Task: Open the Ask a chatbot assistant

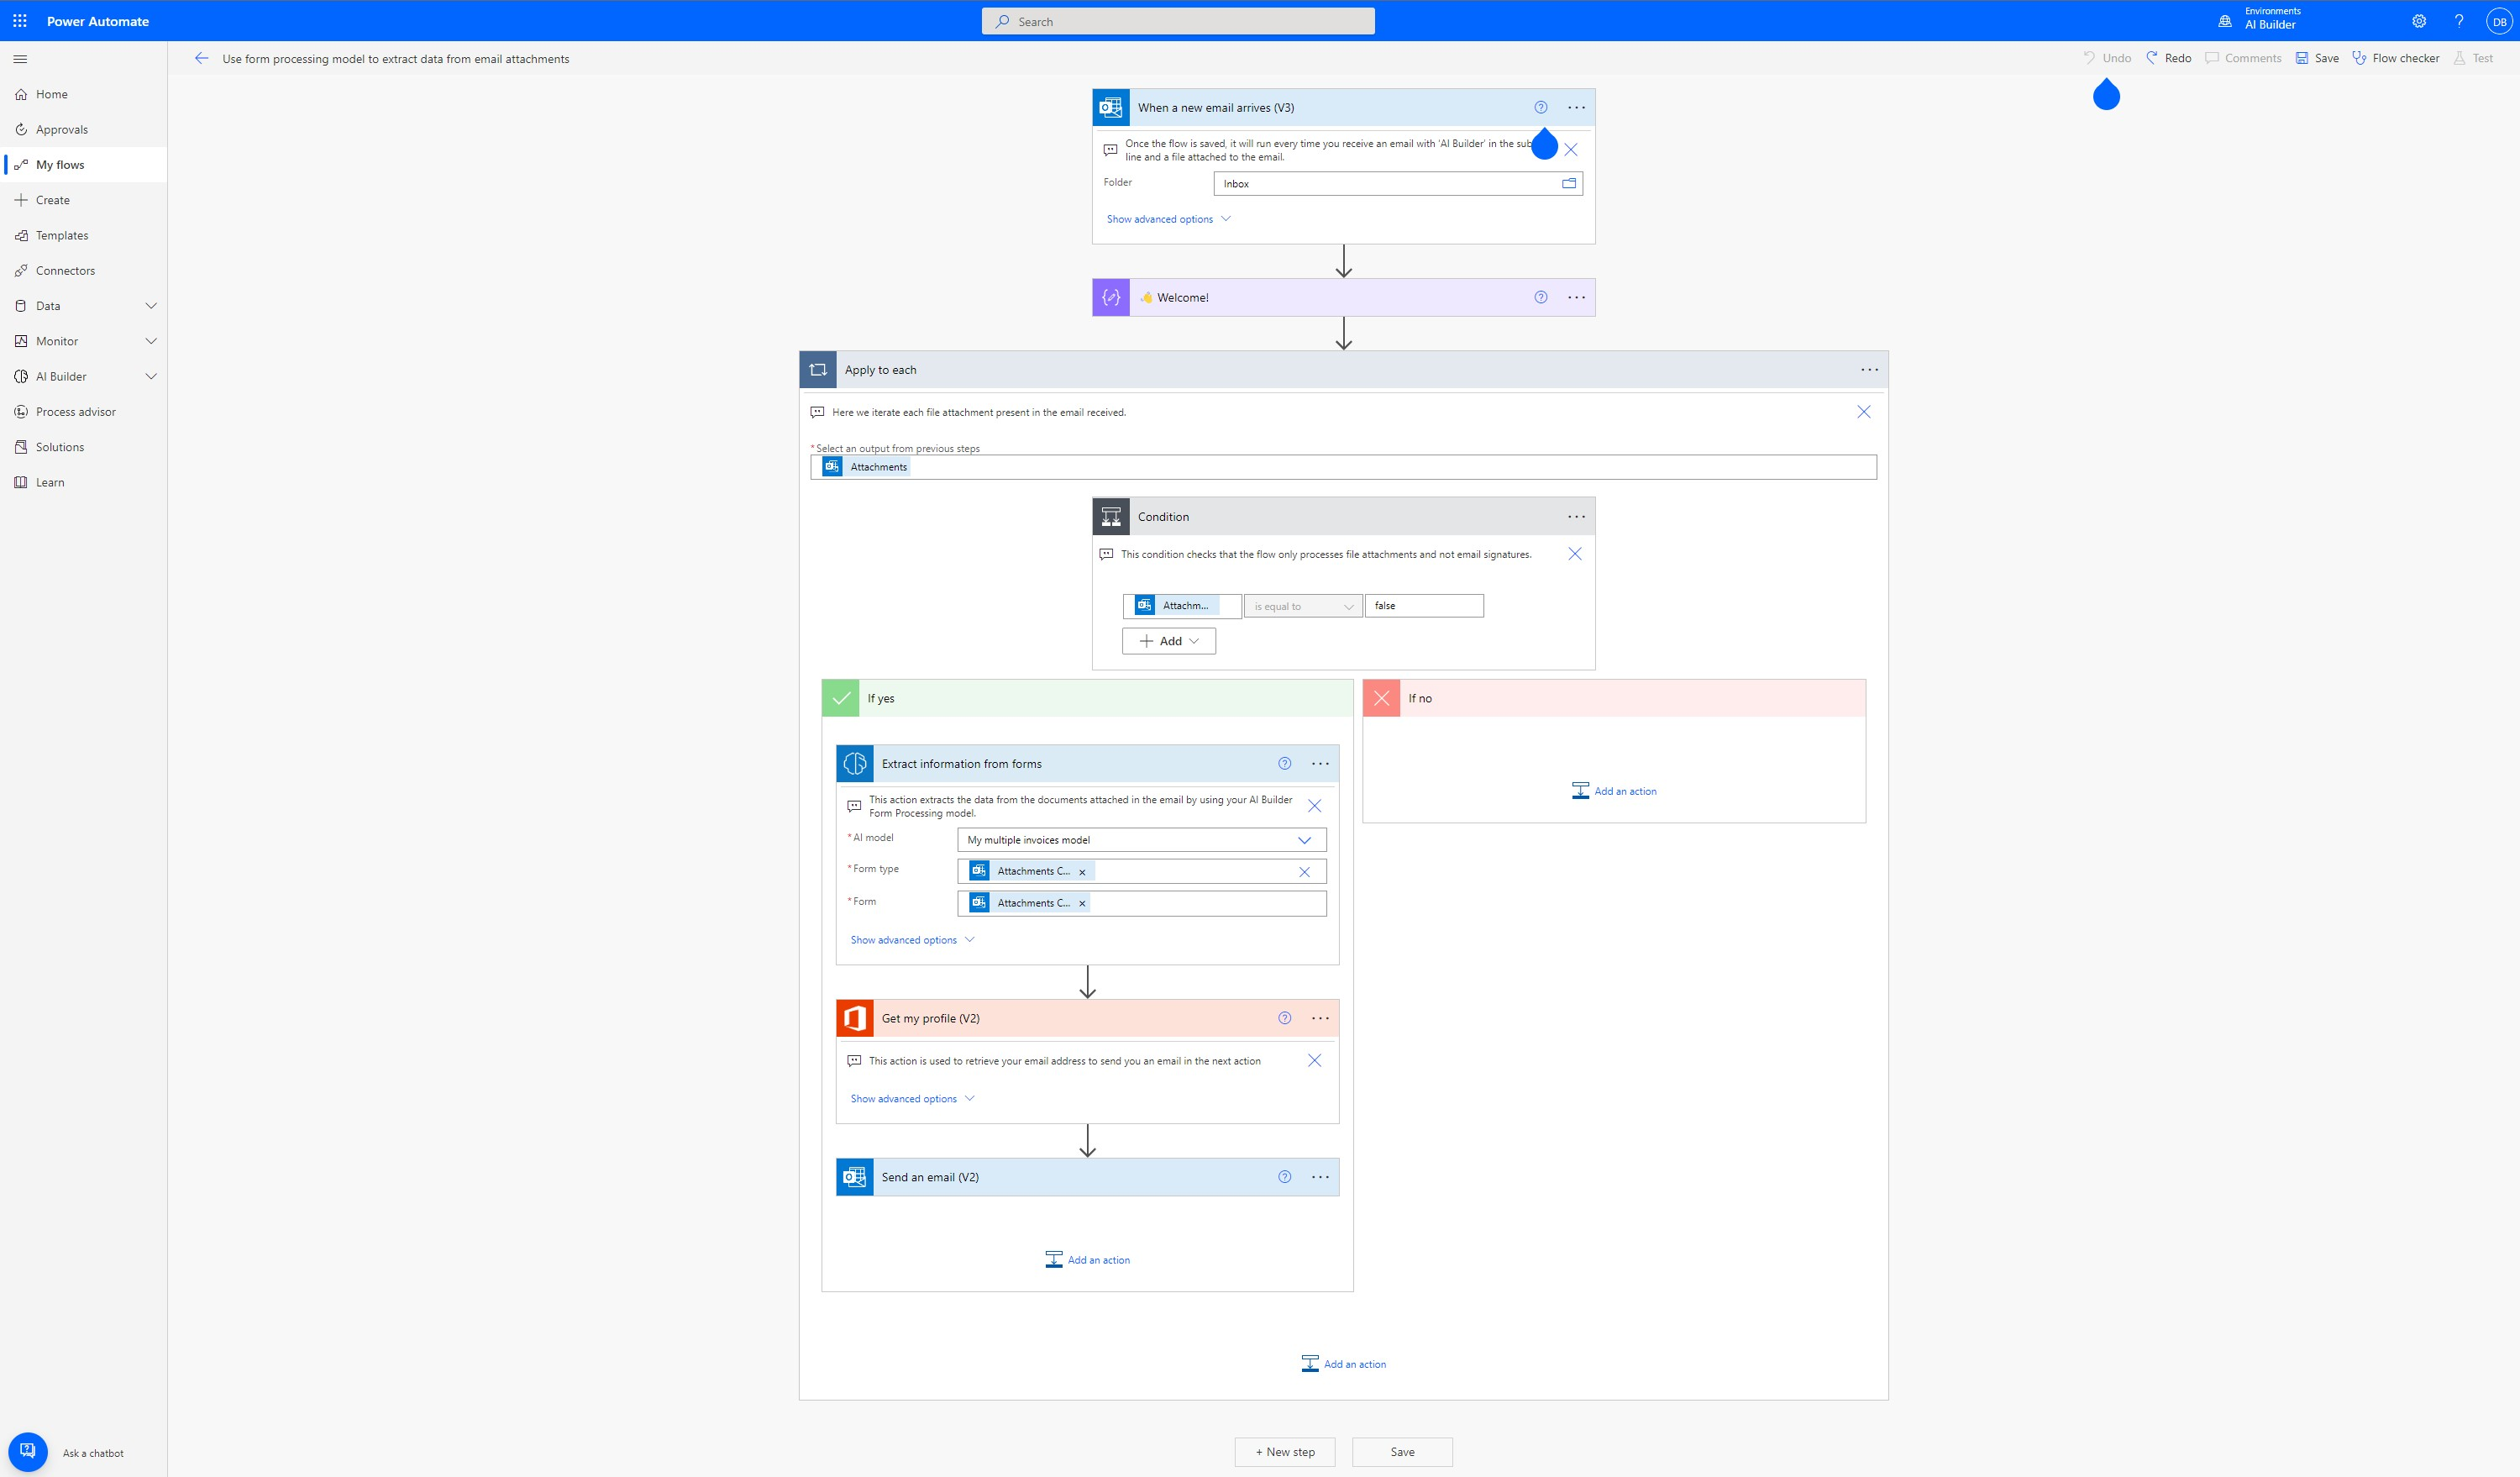Action: pos(28,1451)
